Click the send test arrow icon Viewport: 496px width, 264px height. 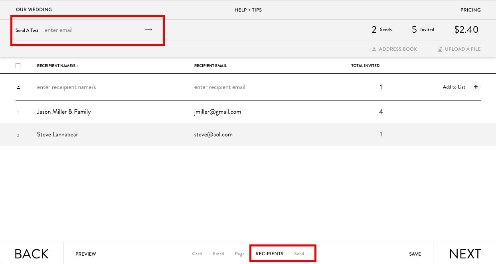click(x=148, y=30)
